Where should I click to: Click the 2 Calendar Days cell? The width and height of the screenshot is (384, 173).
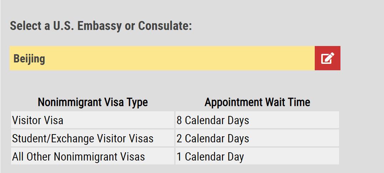tap(257, 138)
